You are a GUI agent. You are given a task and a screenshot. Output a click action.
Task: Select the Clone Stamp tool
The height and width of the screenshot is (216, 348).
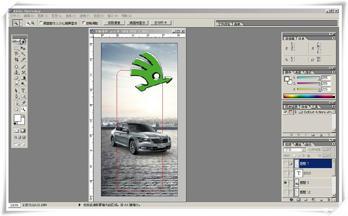click(16, 72)
